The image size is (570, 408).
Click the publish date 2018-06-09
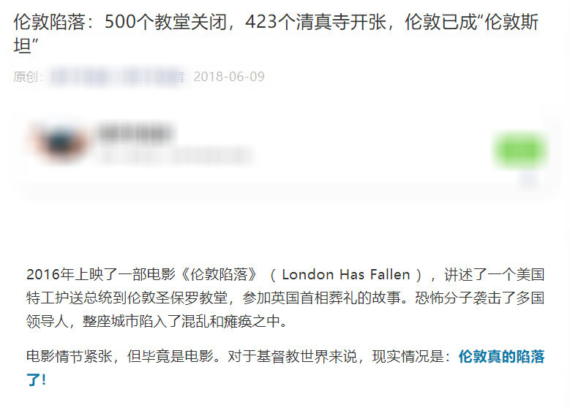click(229, 77)
